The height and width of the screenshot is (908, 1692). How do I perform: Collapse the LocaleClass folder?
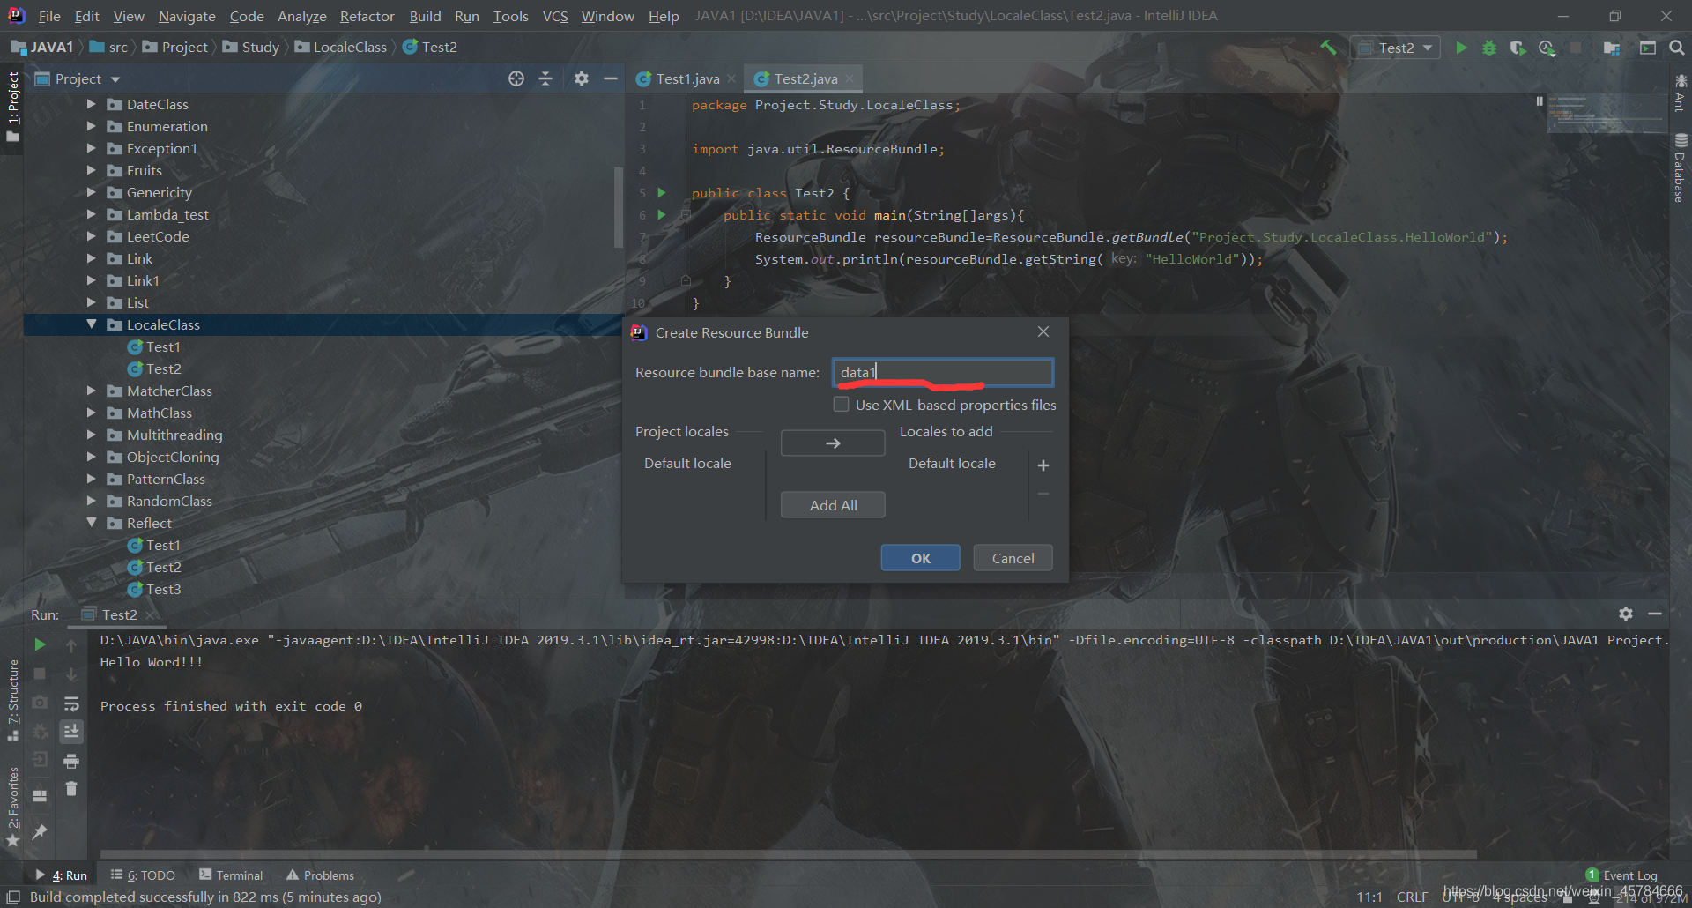92,324
